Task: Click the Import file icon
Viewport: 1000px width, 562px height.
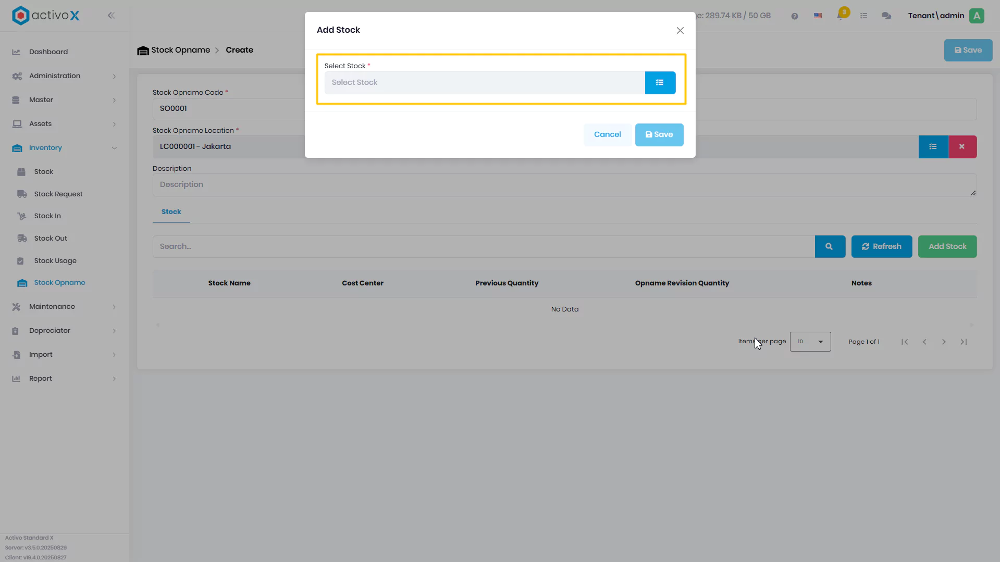Action: click(x=16, y=355)
